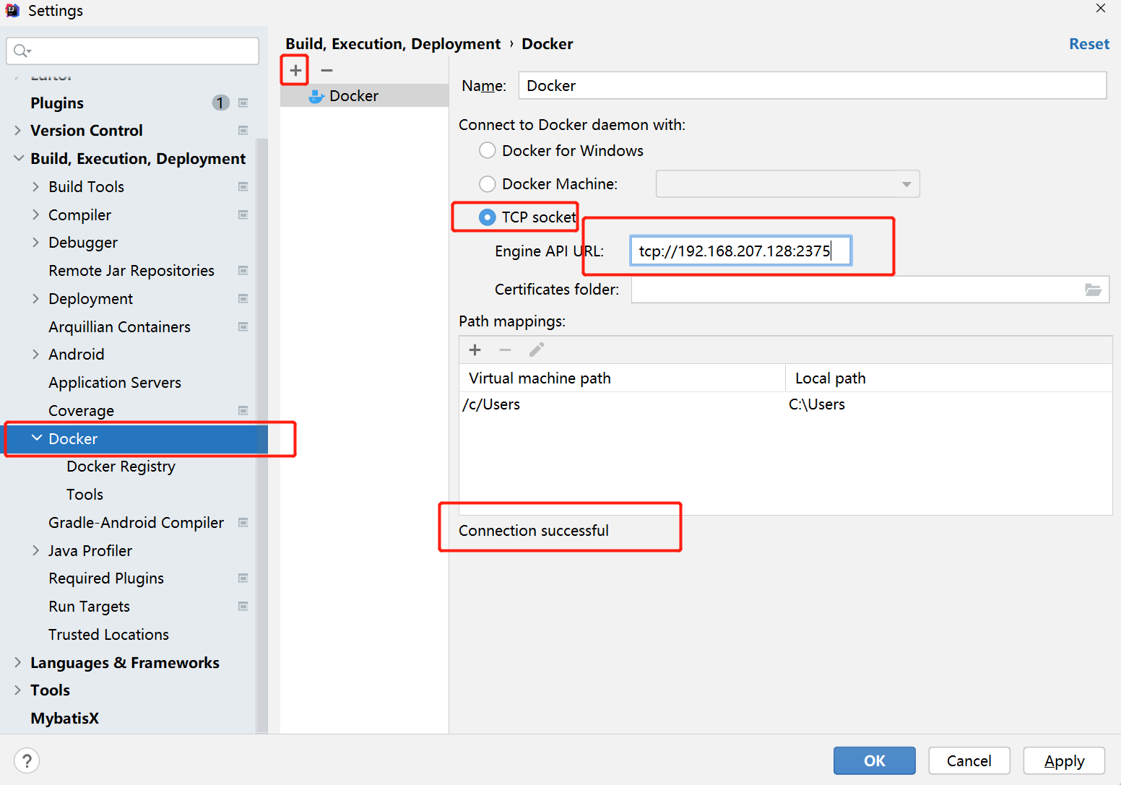Open Trusted Locations settings
This screenshot has width=1121, height=785.
tap(108, 635)
